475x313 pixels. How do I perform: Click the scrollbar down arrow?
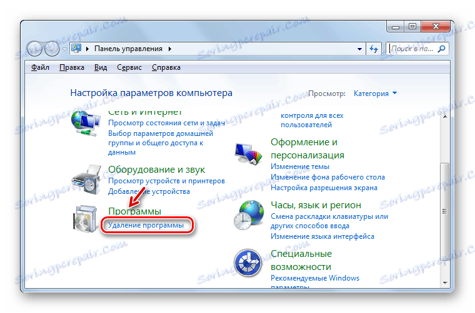point(445,283)
